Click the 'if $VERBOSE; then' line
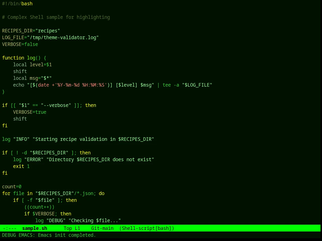Image resolution: width=322 pixels, height=241 pixels. 48,214
